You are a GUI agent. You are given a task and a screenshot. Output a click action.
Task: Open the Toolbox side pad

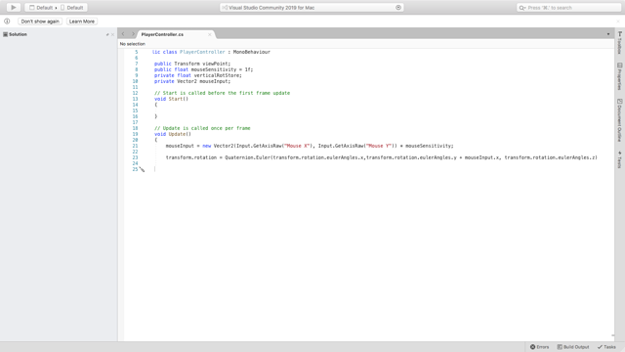tap(619, 43)
